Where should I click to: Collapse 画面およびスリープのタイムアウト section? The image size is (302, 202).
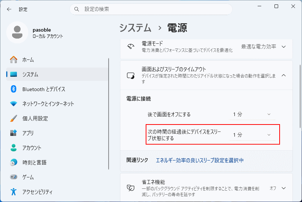(x=284, y=75)
